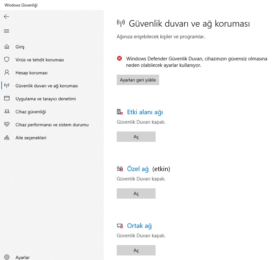Click the Giriş home icon
The width and height of the screenshot is (272, 260).
pyautogui.click(x=7, y=46)
